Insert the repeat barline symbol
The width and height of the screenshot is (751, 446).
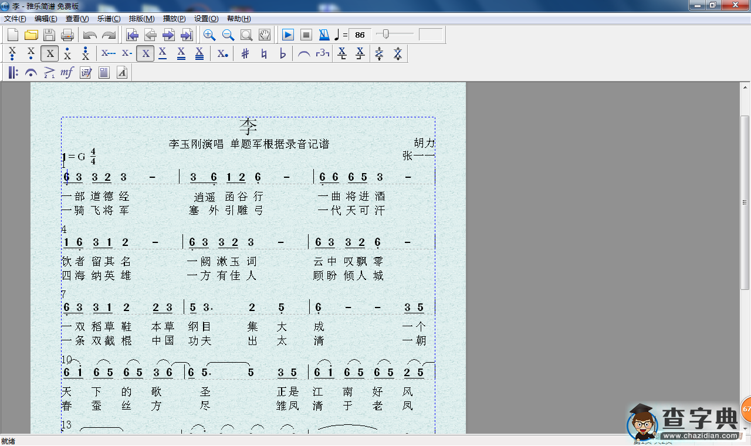click(13, 73)
